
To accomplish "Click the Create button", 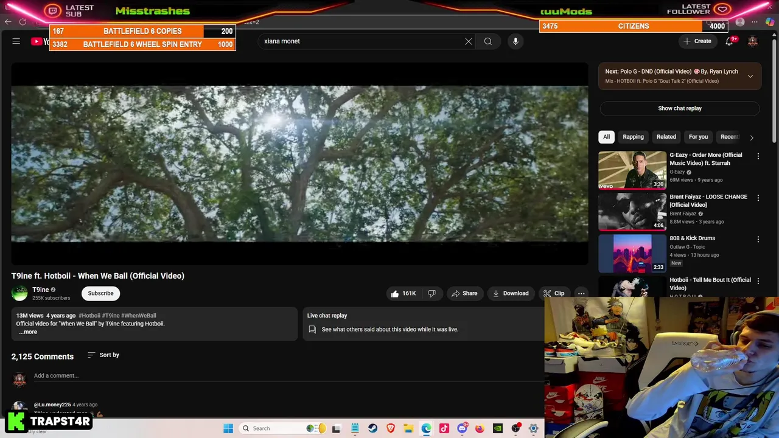I will (697, 41).
